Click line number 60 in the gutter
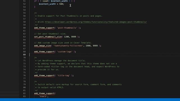Screen dimensions: 180x101 click(24, 28)
